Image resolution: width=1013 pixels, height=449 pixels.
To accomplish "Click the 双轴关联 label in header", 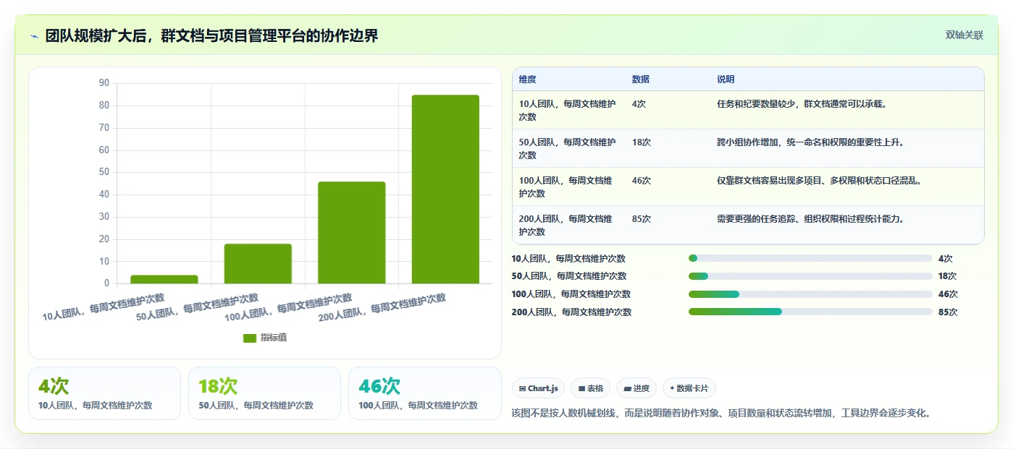I will coord(964,35).
